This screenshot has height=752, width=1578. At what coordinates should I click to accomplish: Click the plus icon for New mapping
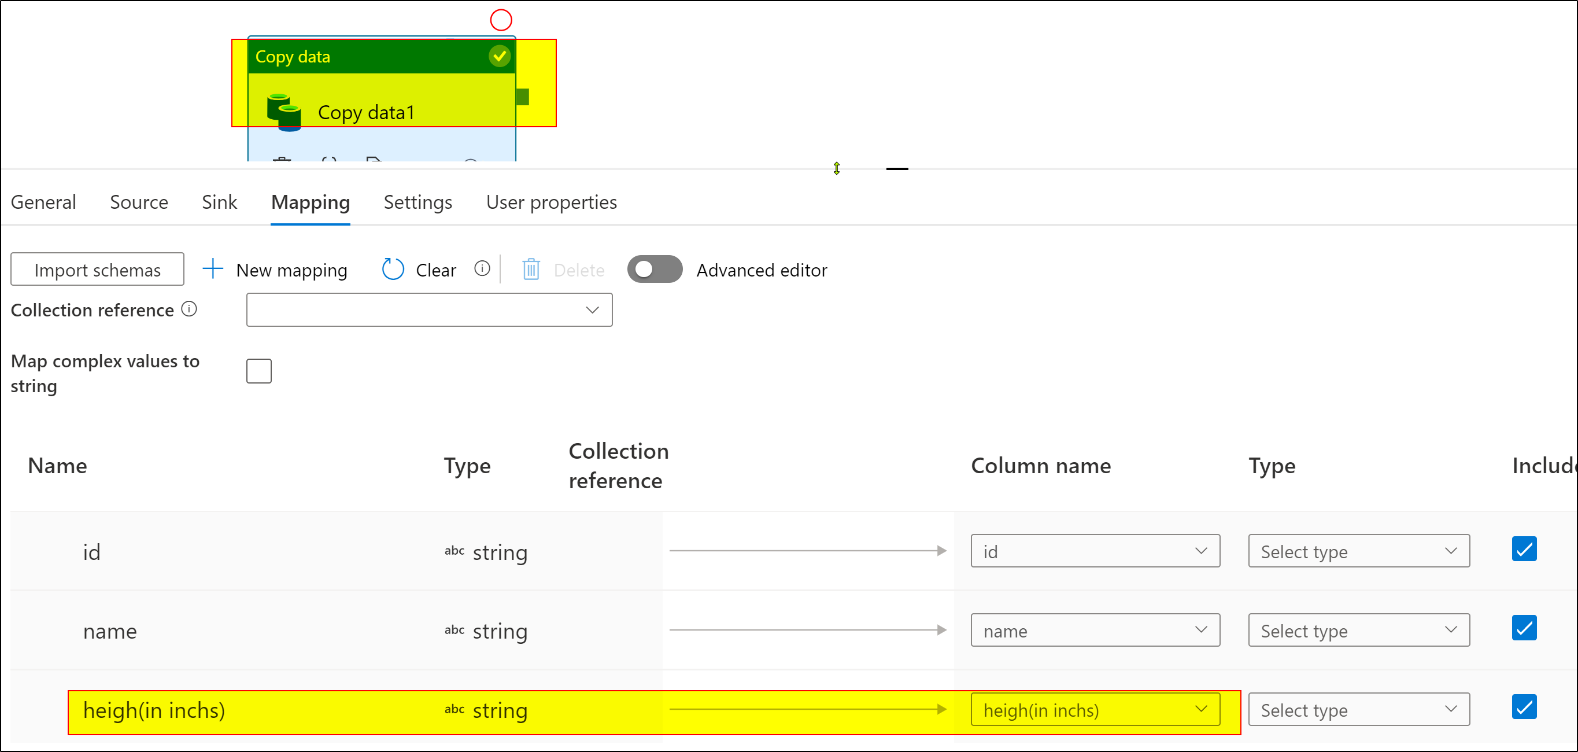tap(213, 269)
